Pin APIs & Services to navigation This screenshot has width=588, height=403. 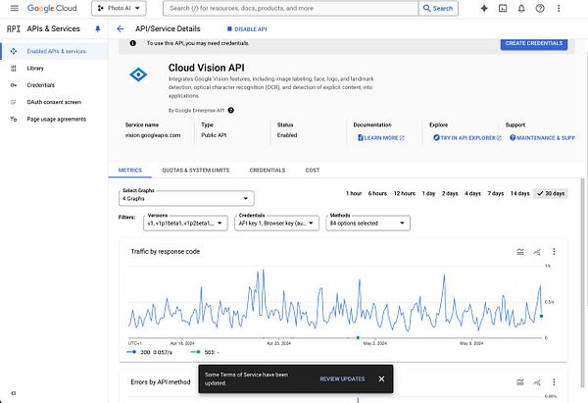click(x=97, y=29)
